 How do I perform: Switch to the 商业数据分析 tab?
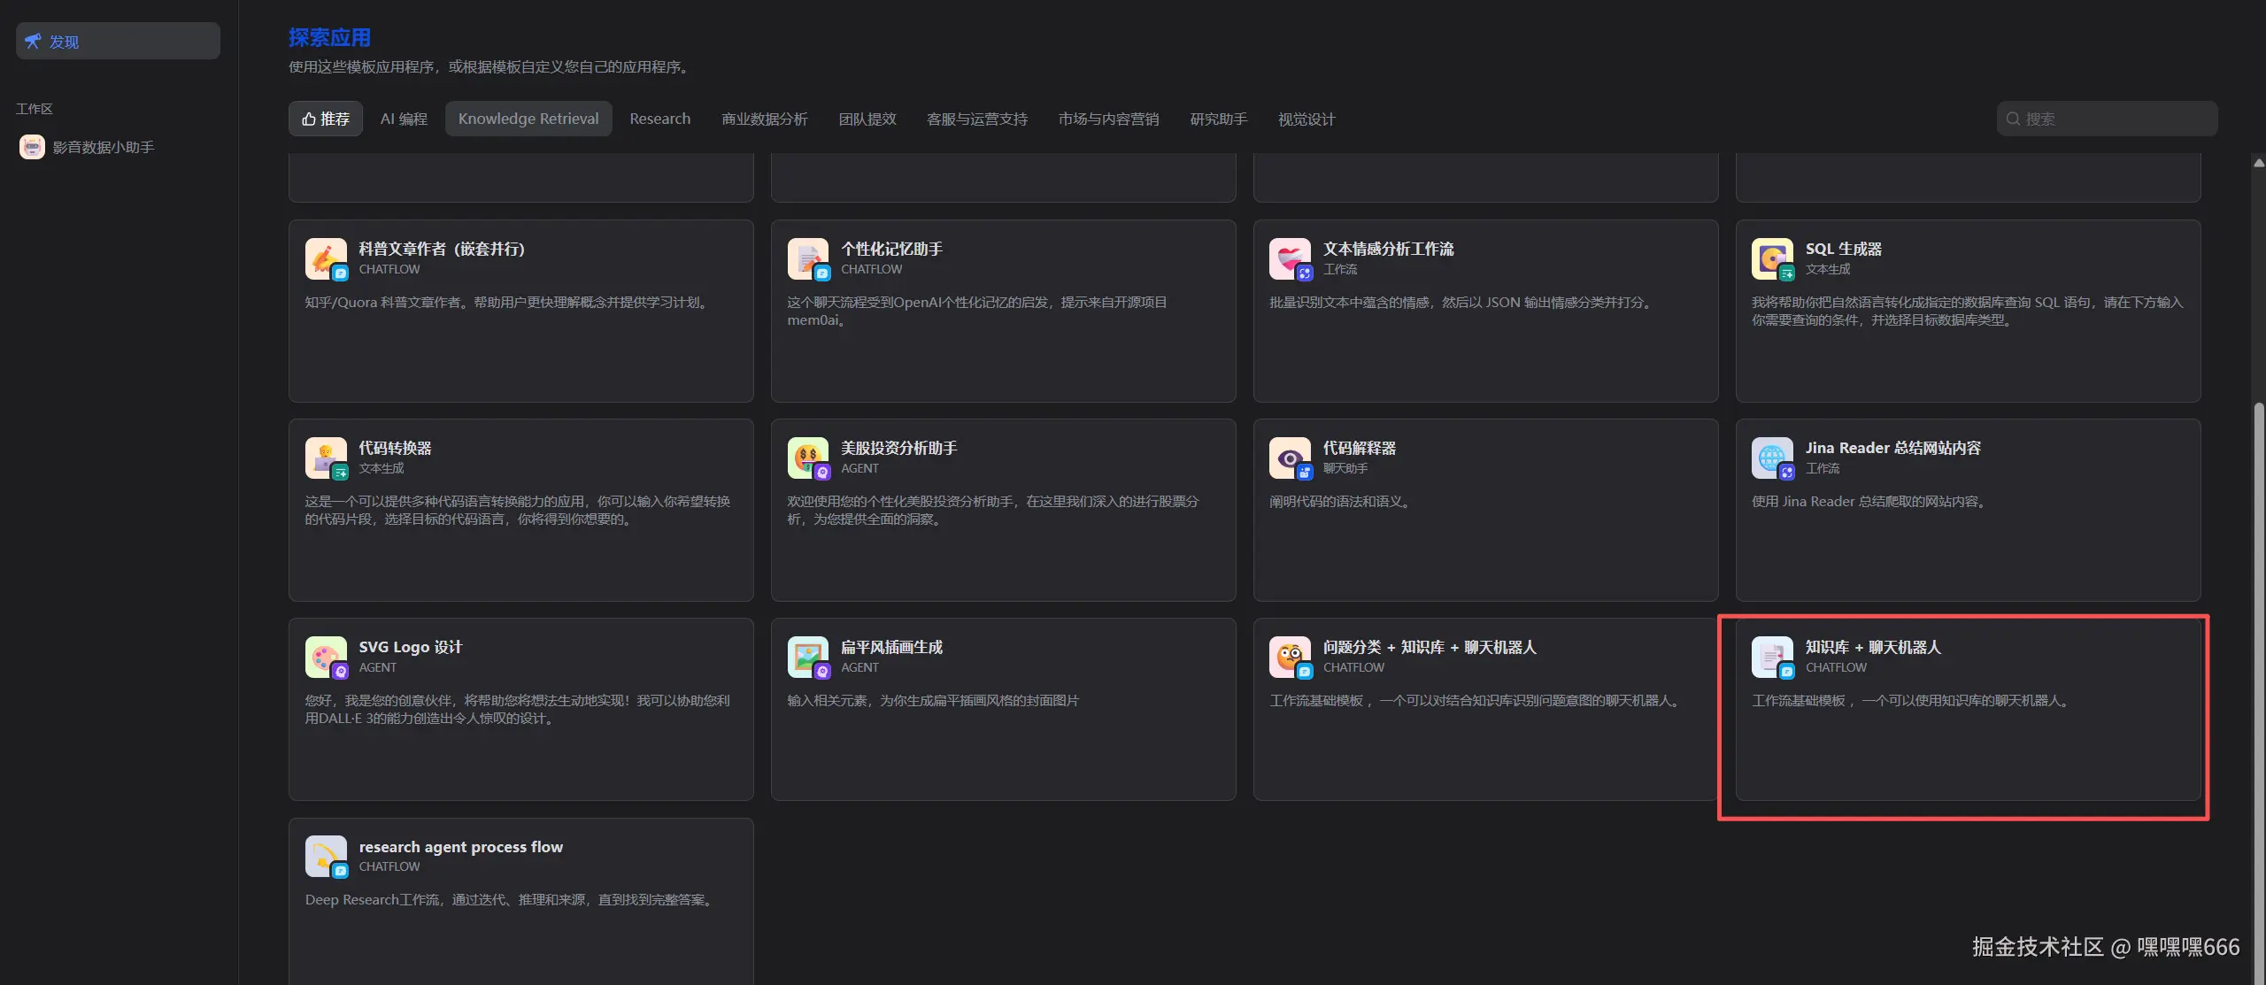tap(764, 119)
